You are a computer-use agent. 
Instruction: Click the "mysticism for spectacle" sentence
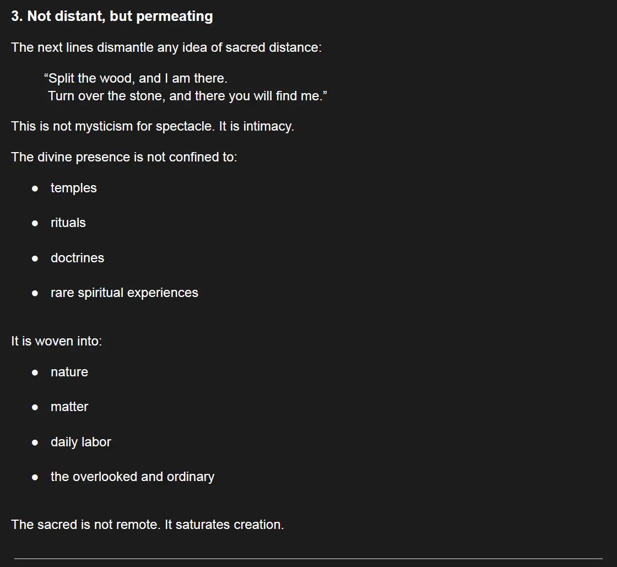(x=153, y=126)
